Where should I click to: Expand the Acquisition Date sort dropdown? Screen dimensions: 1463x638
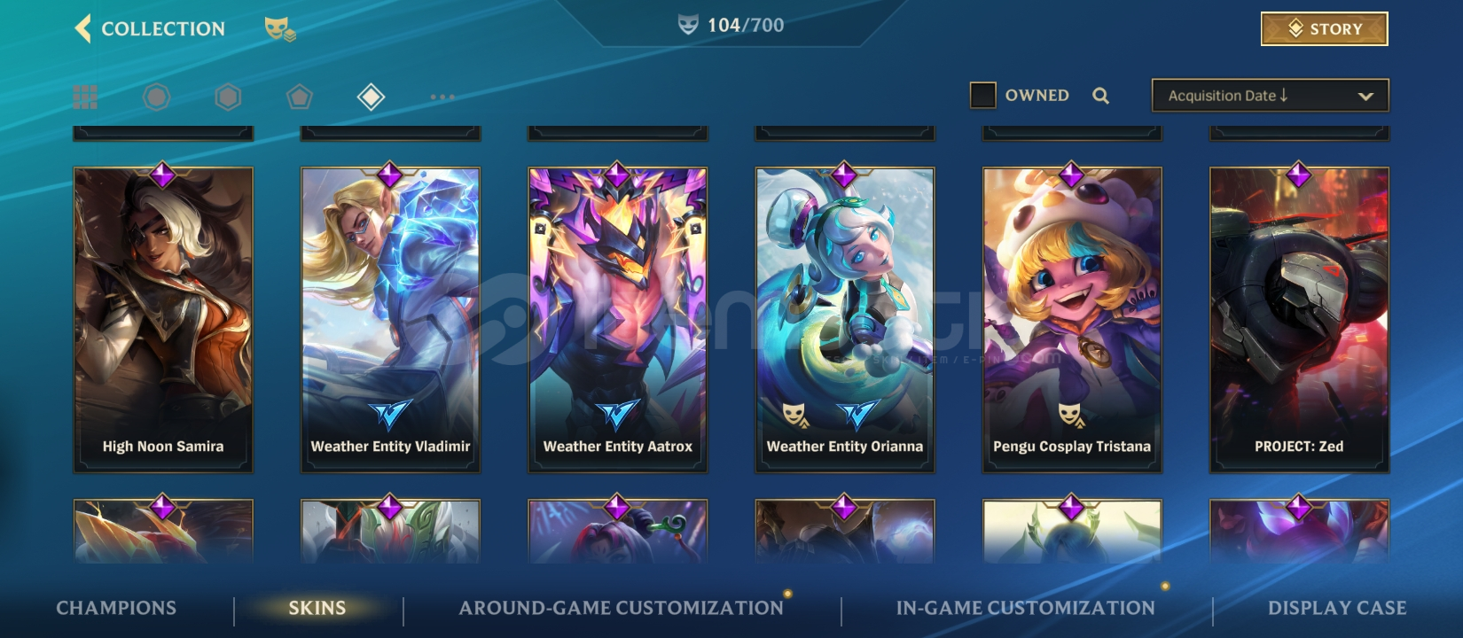coord(1270,96)
